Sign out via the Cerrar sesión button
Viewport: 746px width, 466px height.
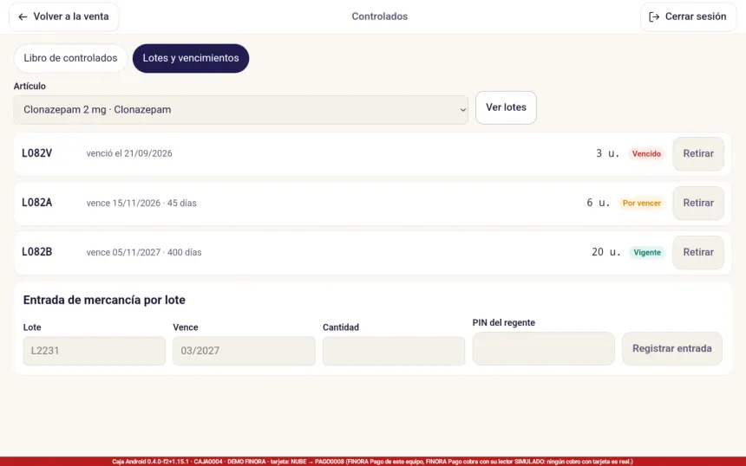(x=688, y=16)
